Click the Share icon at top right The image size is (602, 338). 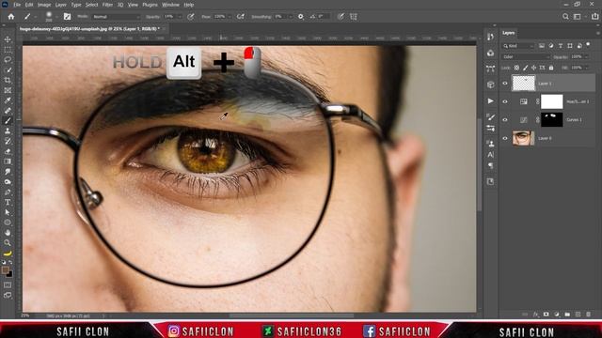(x=595, y=17)
